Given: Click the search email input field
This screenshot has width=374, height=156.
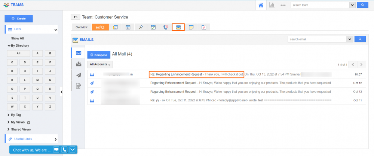Looking at the screenshot, I should 317,39.
